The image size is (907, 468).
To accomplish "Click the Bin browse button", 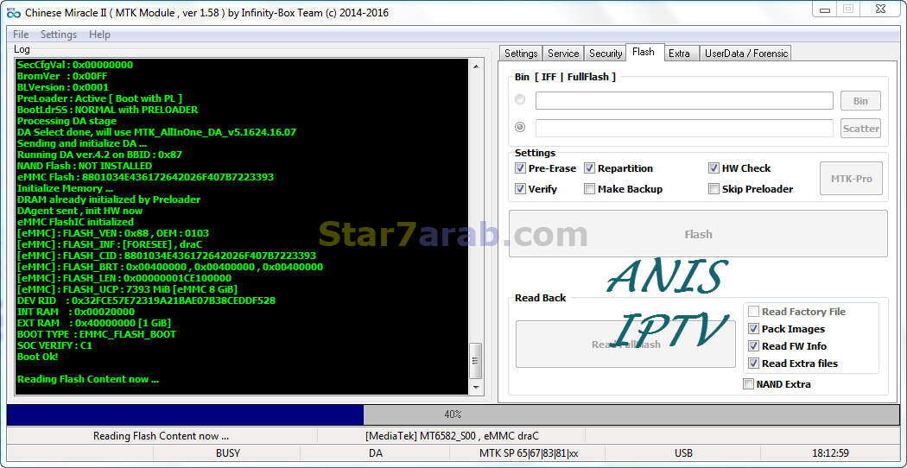I will point(860,101).
